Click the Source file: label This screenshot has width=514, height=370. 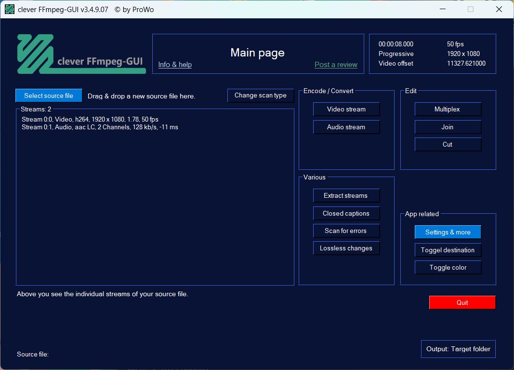(x=33, y=354)
